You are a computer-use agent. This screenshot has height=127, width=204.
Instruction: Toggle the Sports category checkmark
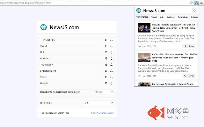click(x=106, y=77)
